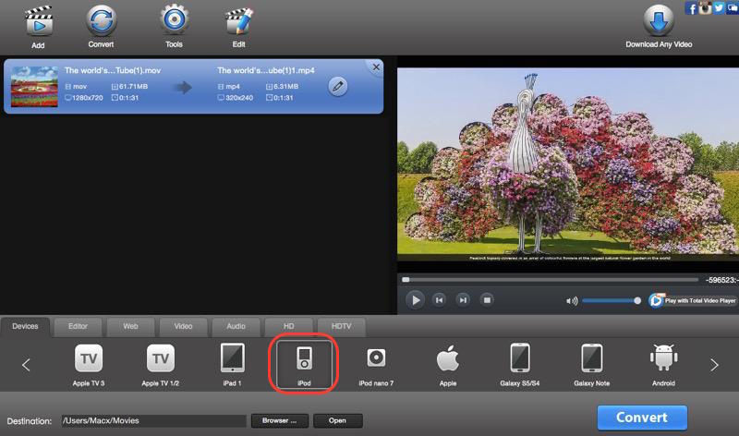Open the Twitter share icon
The height and width of the screenshot is (436, 739).
pos(719,7)
